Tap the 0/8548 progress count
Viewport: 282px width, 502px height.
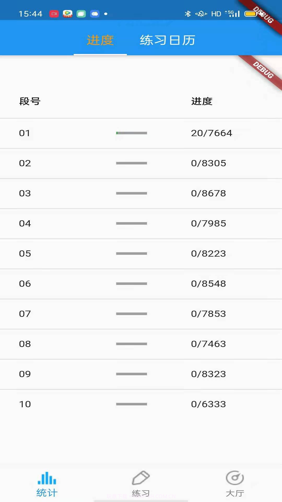click(x=208, y=283)
